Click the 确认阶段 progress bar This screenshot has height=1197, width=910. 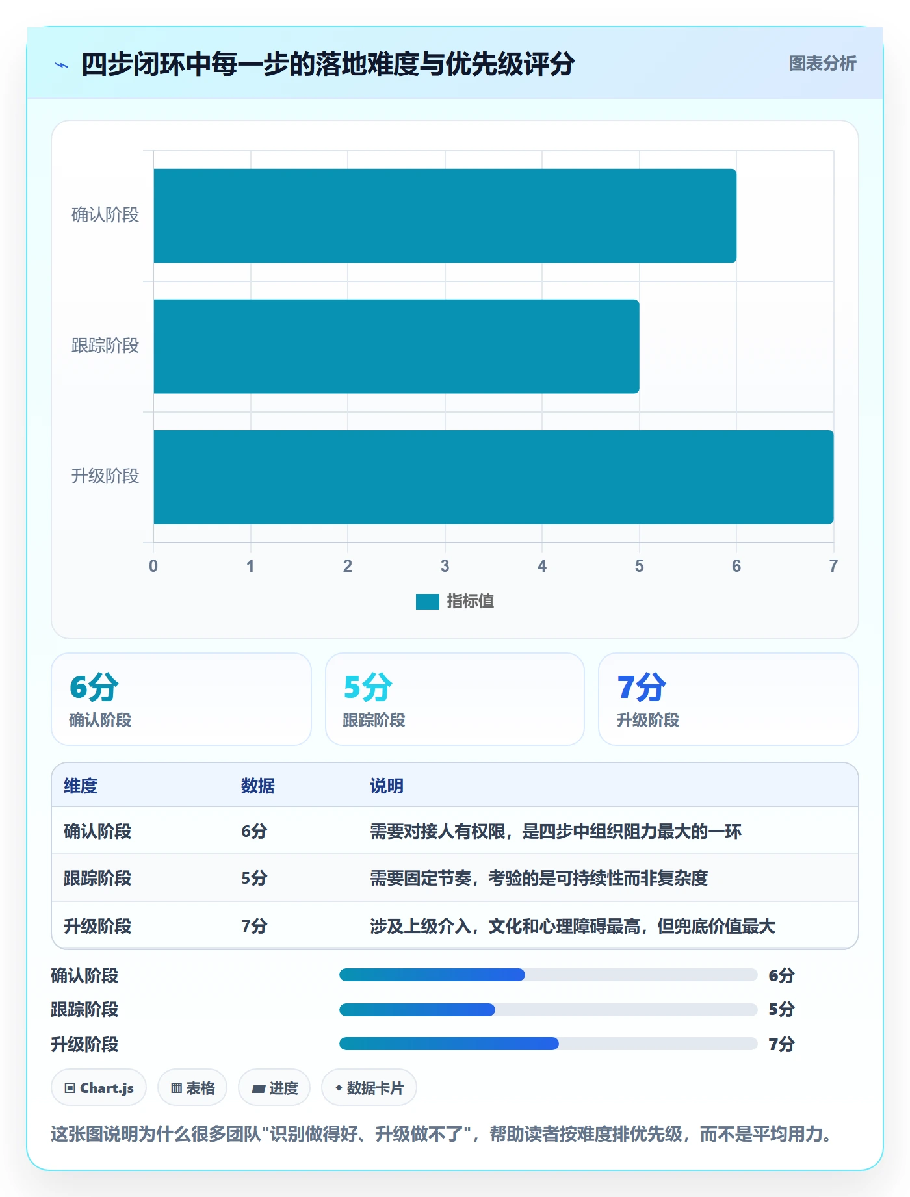tap(548, 975)
